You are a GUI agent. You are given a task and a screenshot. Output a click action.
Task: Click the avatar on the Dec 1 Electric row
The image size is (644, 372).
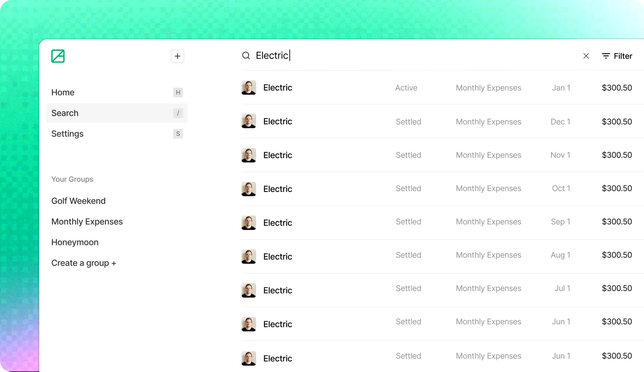point(249,121)
